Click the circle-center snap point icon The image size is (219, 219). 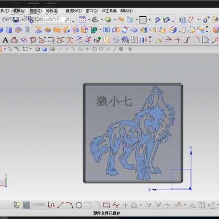pyautogui.click(x=94, y=49)
